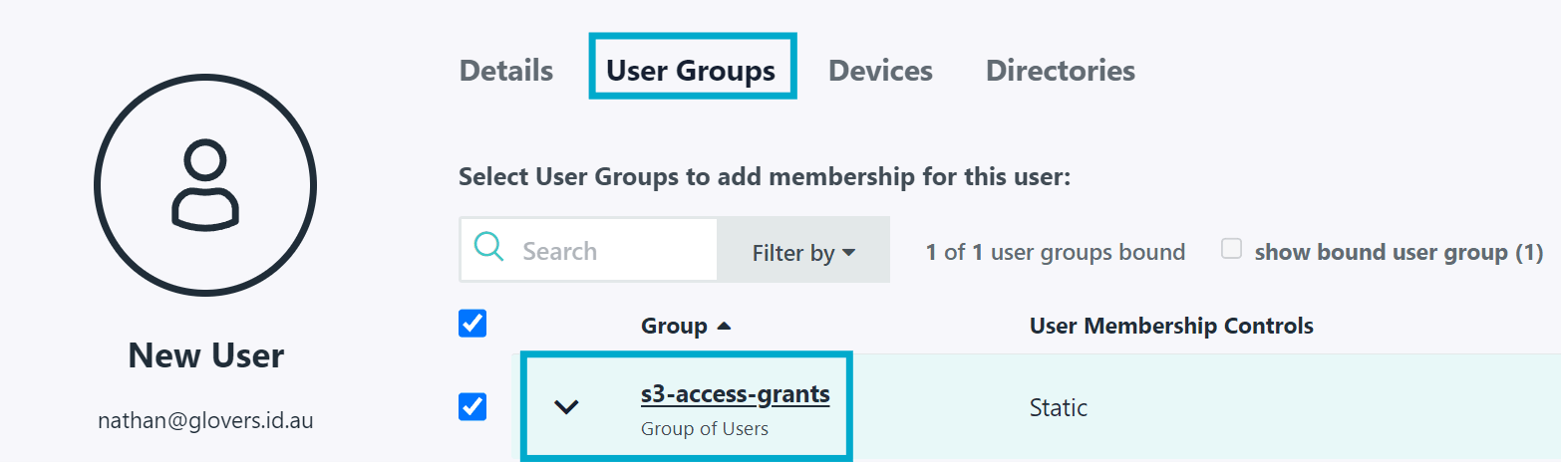Select the User Groups tab
The width and height of the screenshot is (1561, 462).
[x=691, y=71]
